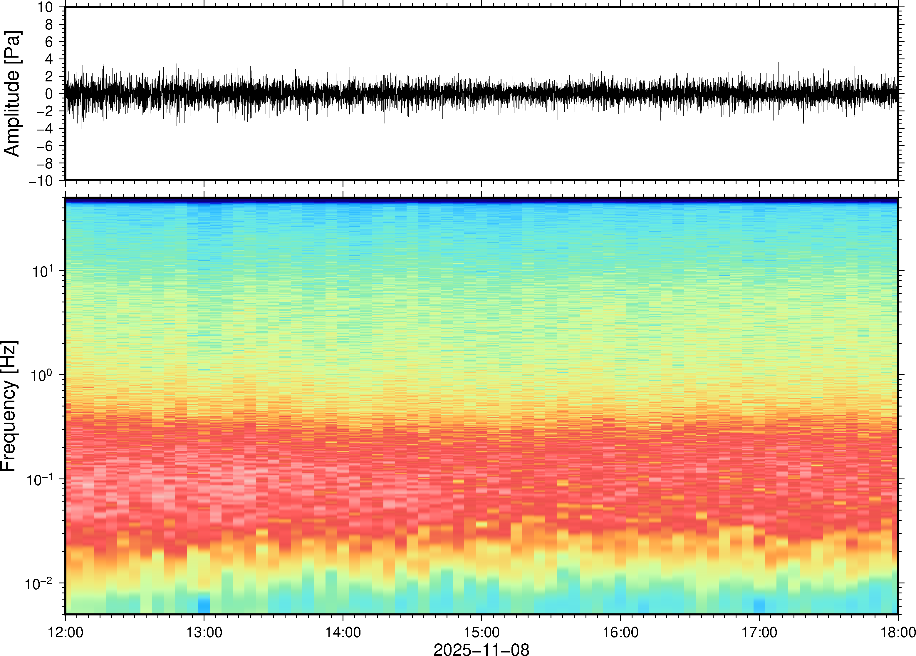Click the 17:00 time axis label
The width and height of the screenshot is (916, 656).
[x=759, y=632]
